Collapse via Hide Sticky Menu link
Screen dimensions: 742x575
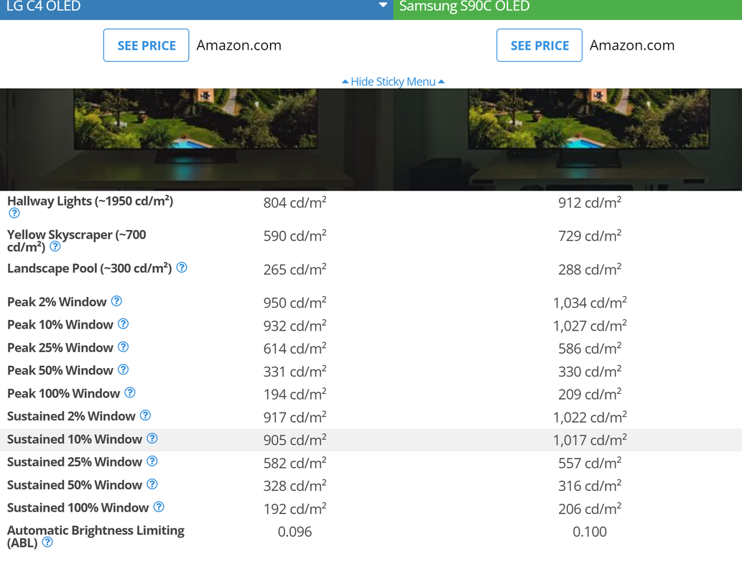(393, 81)
